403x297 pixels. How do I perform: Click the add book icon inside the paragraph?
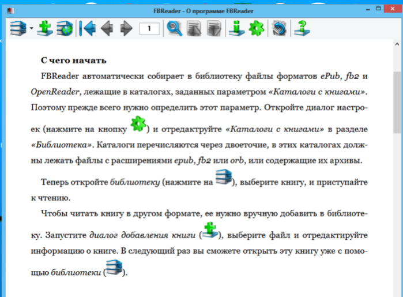[x=210, y=230]
